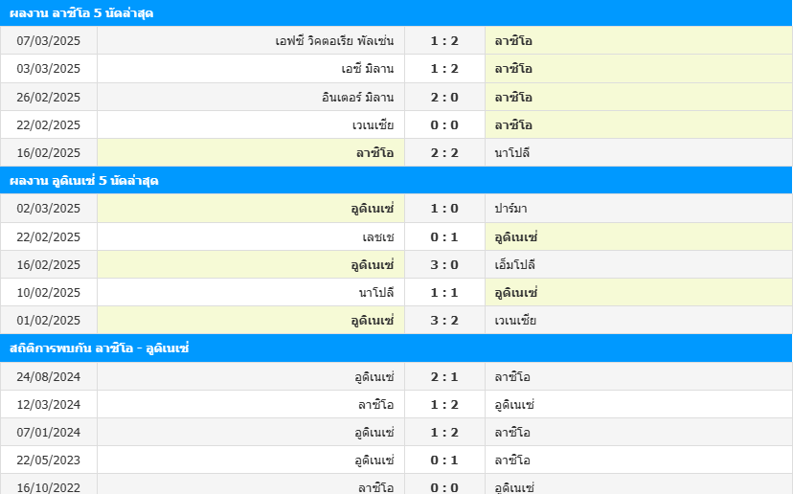Select the สถิติการพบกัน ลาซิโอ - อูดิเนเซ่ header
Screen dimensions: 793x494
click(x=100, y=348)
